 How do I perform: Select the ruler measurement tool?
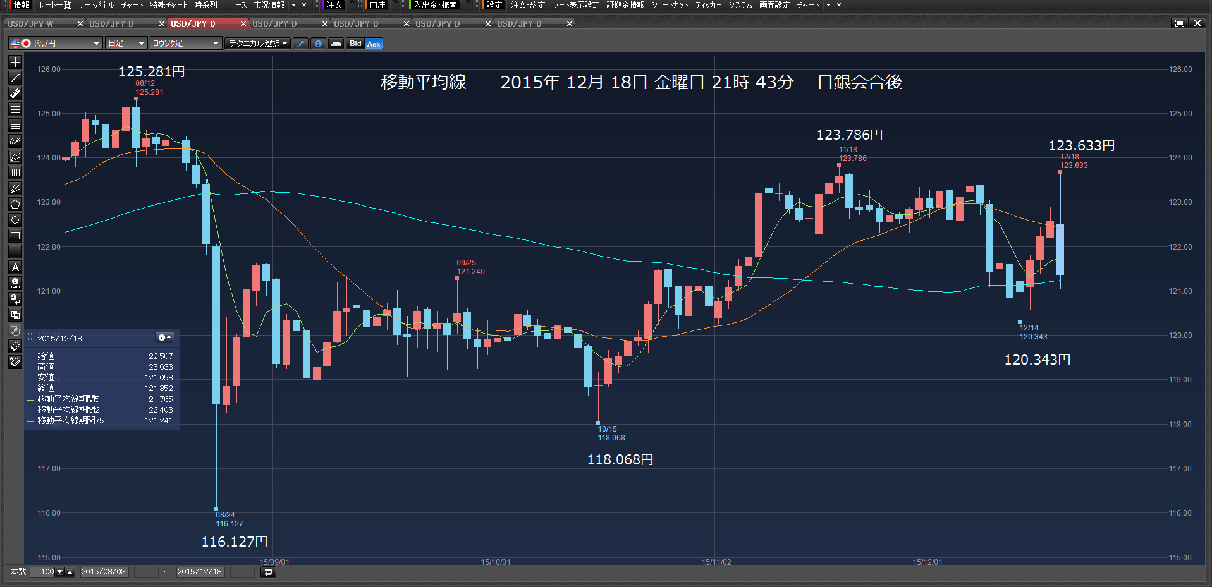click(x=15, y=94)
